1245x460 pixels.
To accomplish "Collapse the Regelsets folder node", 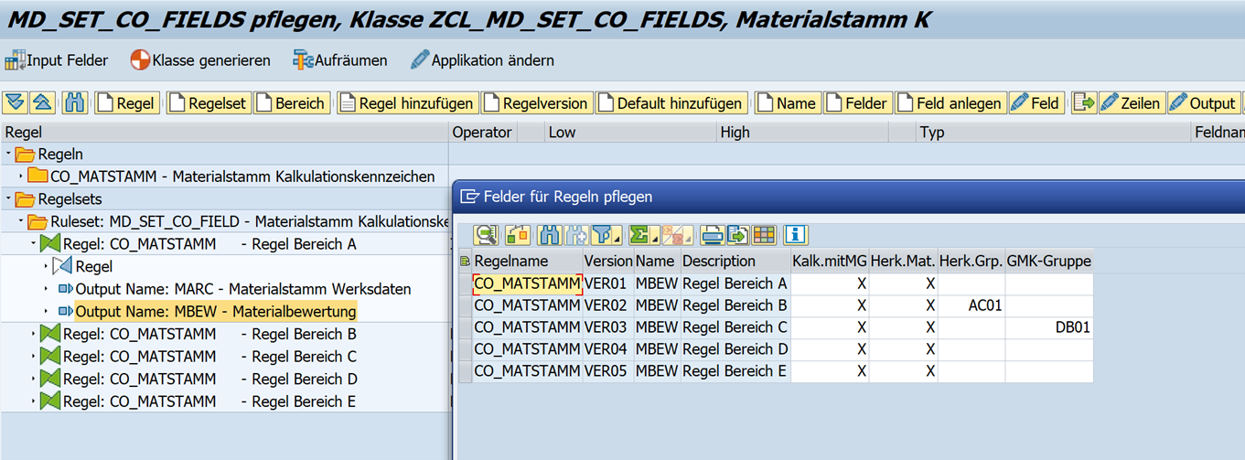I will (x=9, y=199).
